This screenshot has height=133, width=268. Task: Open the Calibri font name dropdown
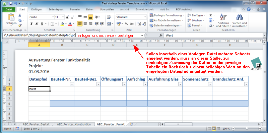click(53, 17)
